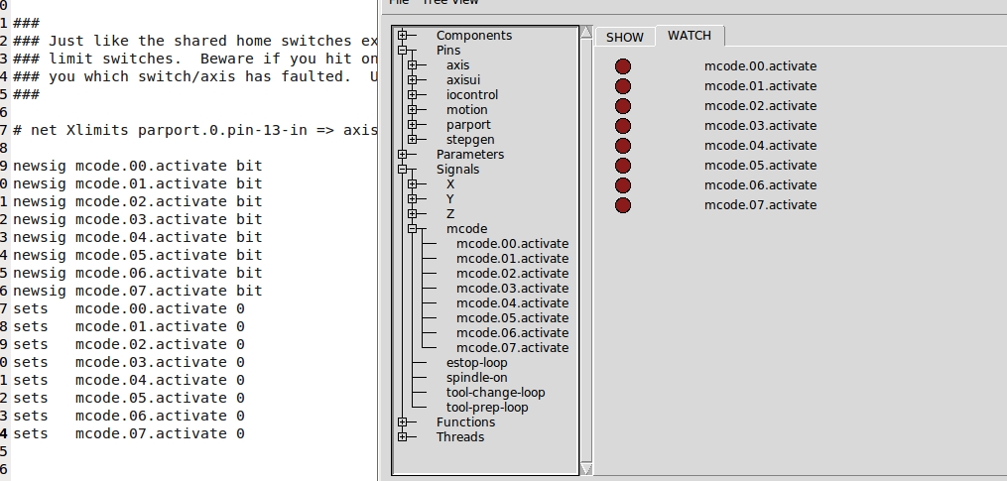Expand the Components tree node
Viewport: 1007px width, 481px height.
coord(402,36)
